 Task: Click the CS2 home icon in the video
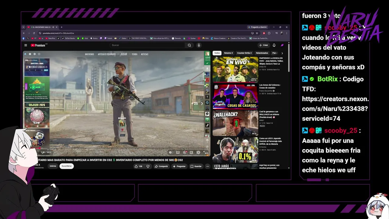pyautogui.click(x=25, y=54)
